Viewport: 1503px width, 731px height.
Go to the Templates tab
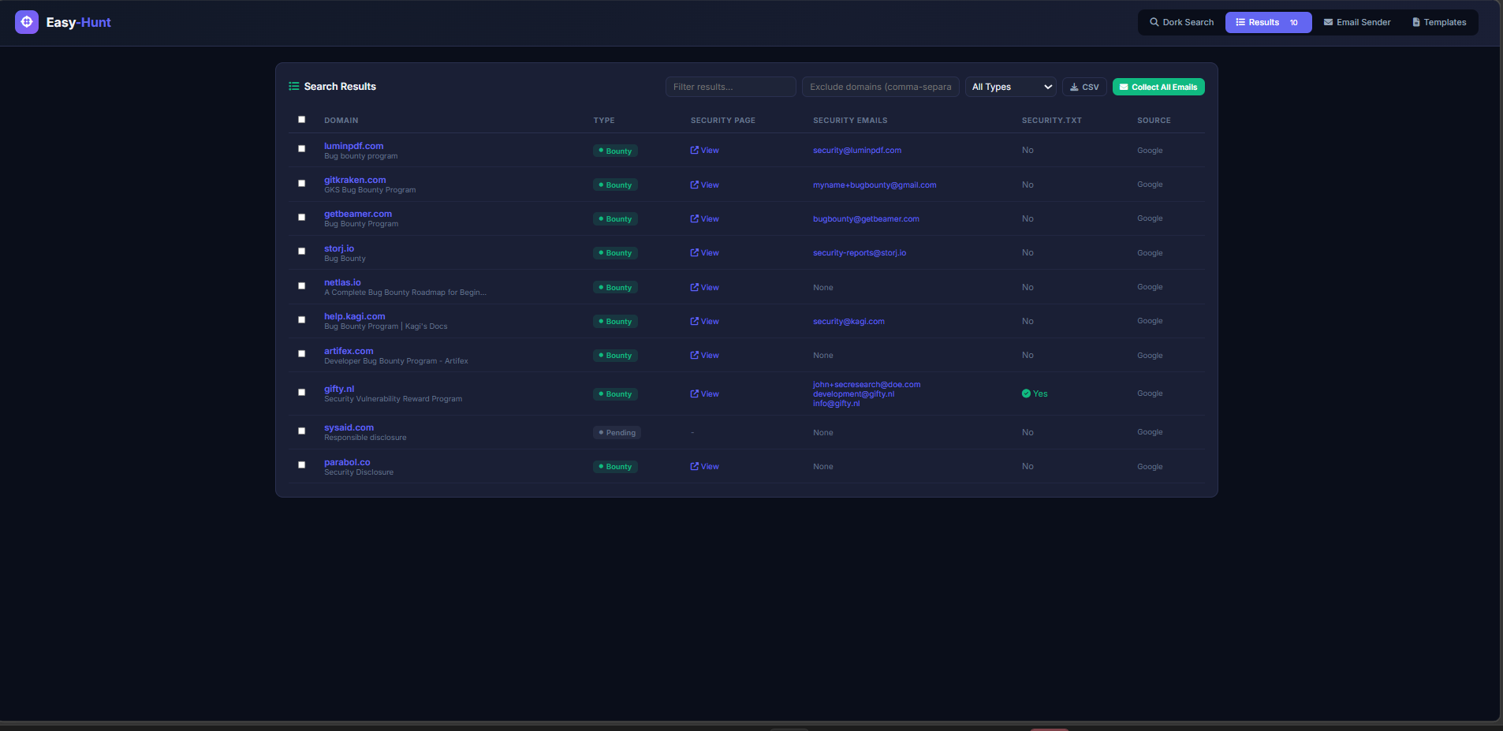point(1439,22)
